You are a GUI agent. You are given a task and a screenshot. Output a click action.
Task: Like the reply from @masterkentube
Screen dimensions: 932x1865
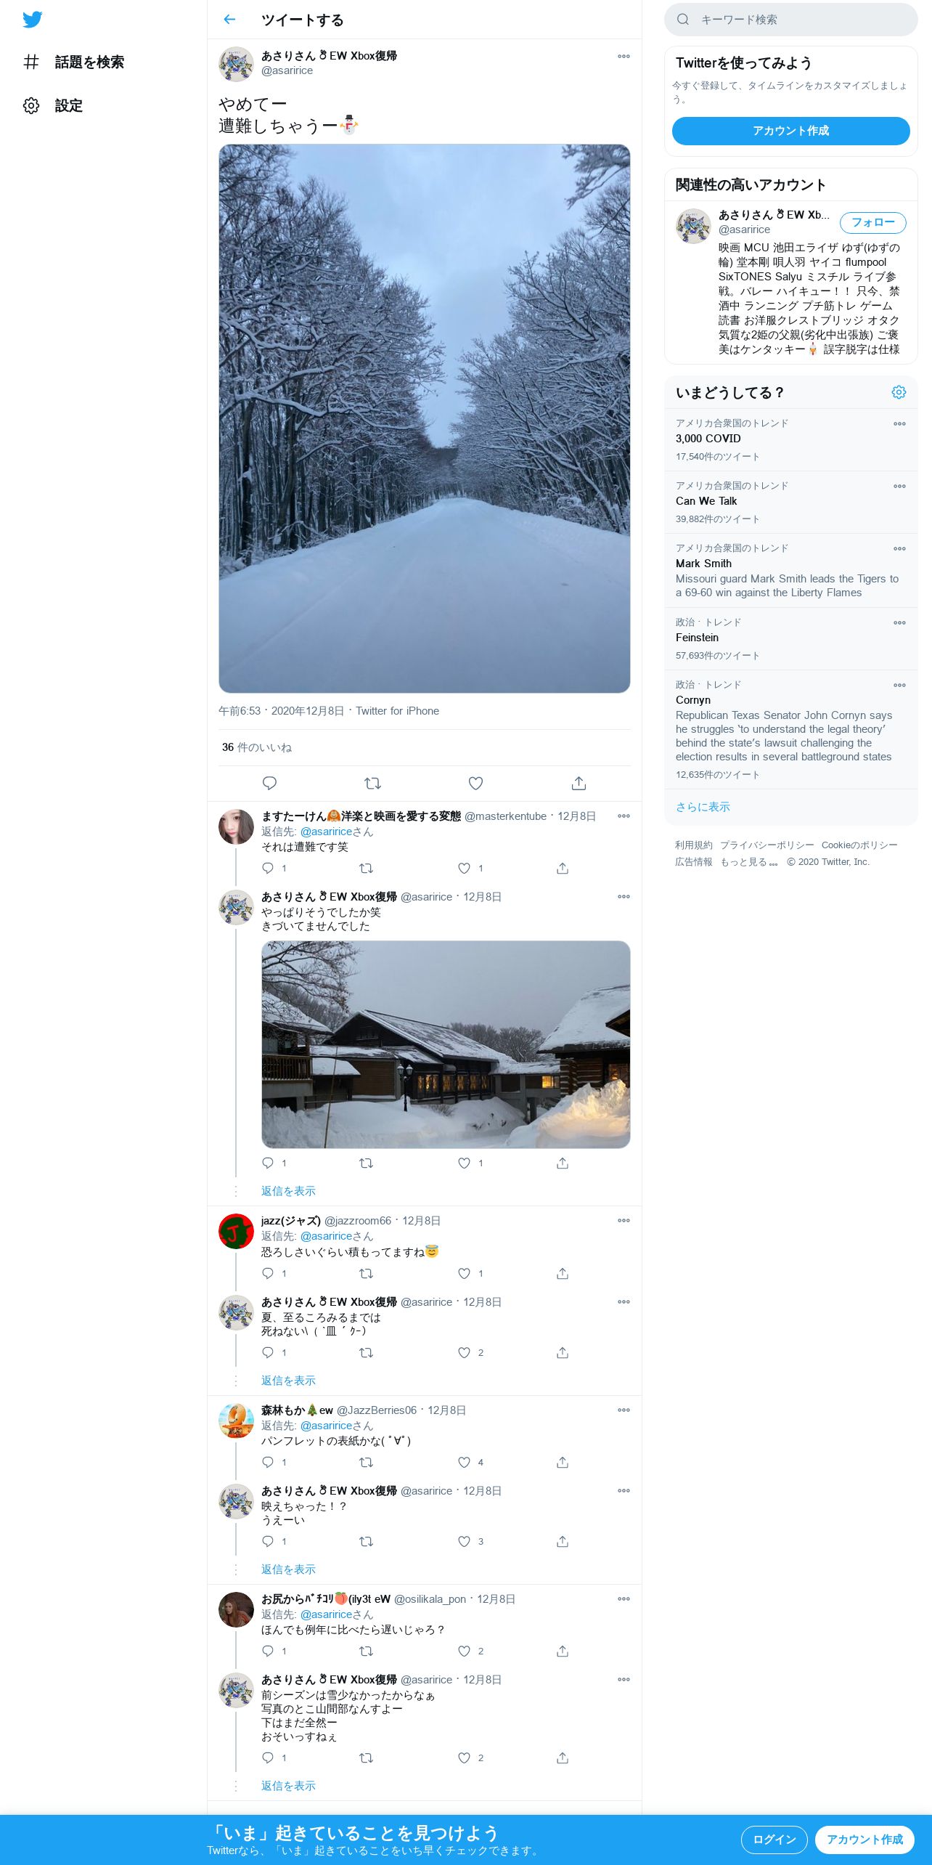click(465, 868)
